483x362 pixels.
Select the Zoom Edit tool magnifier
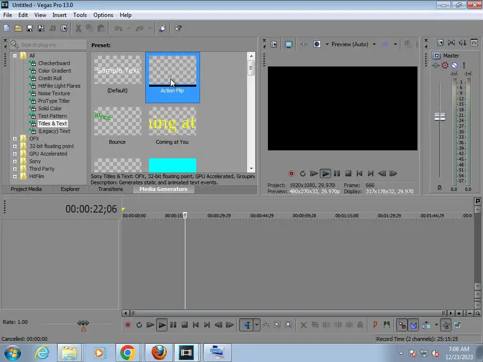[288, 325]
